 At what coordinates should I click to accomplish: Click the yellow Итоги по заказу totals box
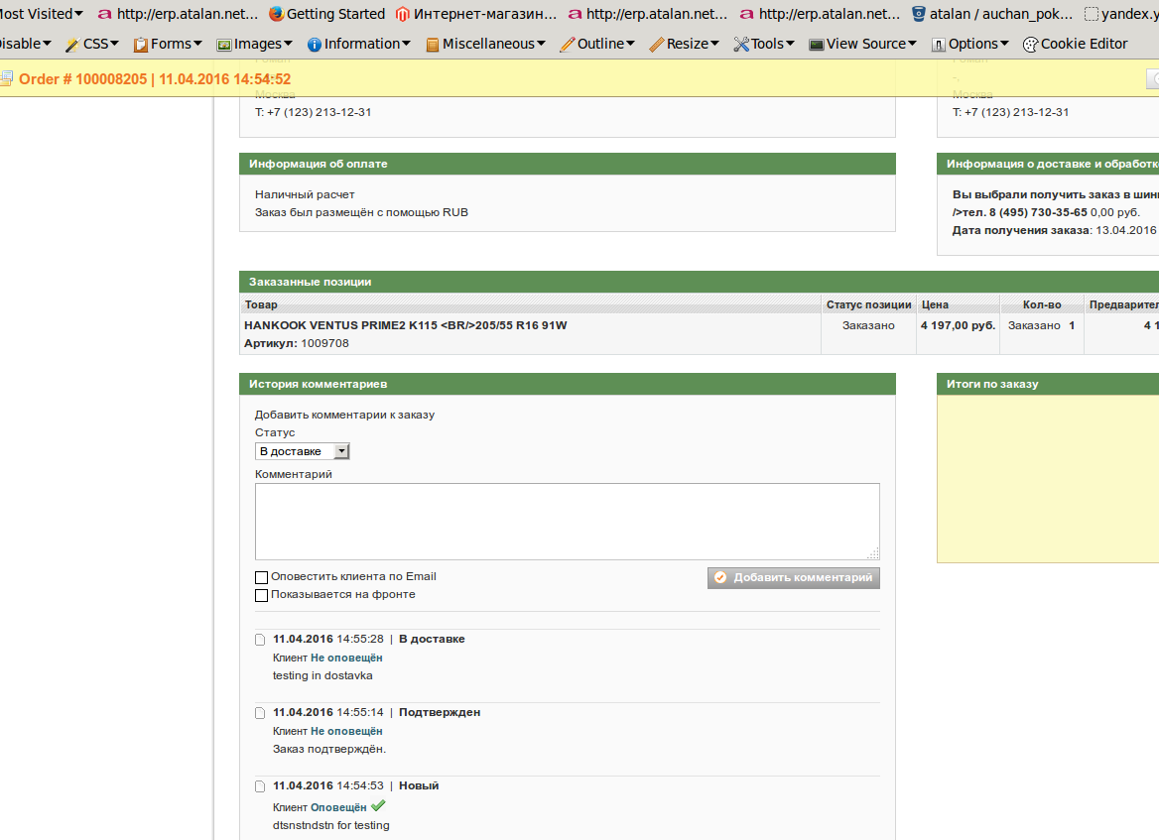coord(1048,479)
